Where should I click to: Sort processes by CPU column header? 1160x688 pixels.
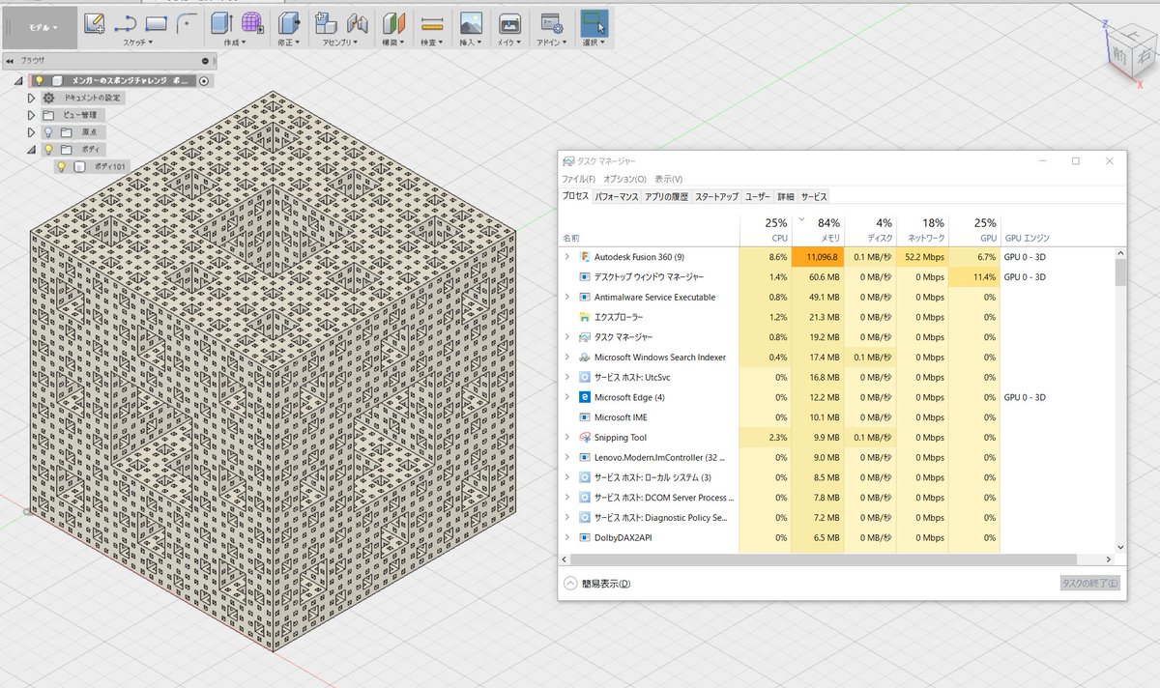[x=765, y=229]
